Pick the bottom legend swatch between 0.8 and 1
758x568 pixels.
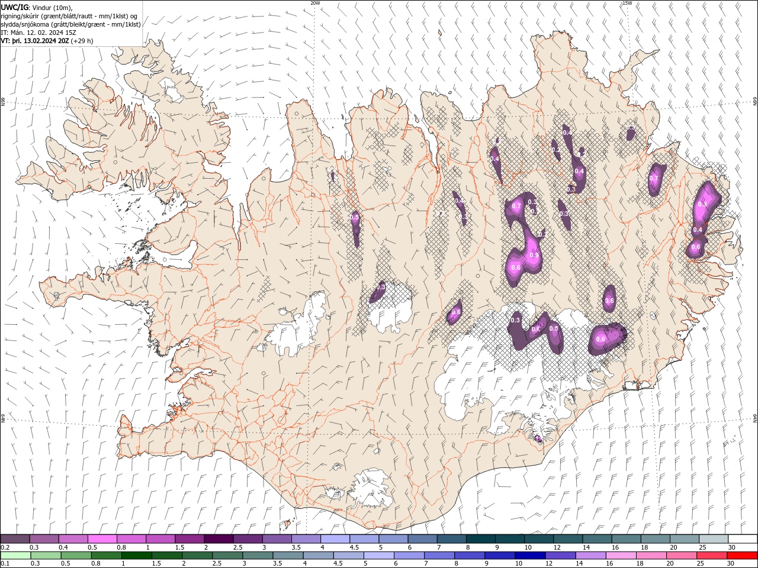106,556
